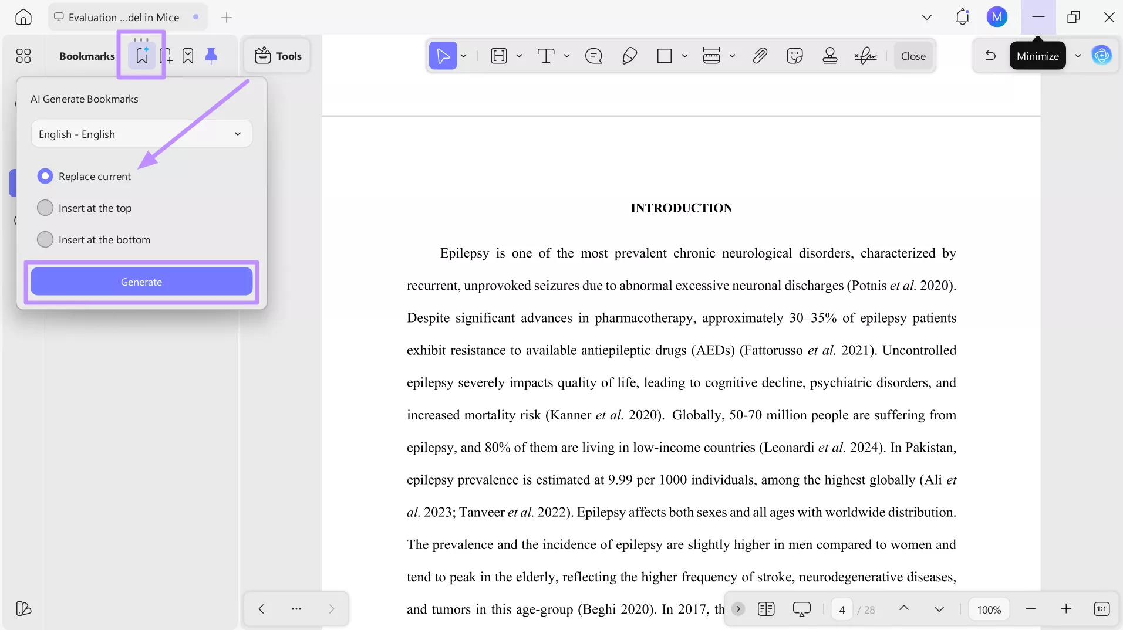Choose Insert at the bottom option
Screen dimensions: 1123x630
45,239
